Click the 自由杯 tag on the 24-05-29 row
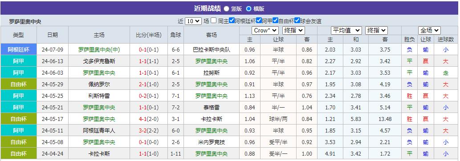This screenshot has width=460, height=161. pyautogui.click(x=19, y=85)
